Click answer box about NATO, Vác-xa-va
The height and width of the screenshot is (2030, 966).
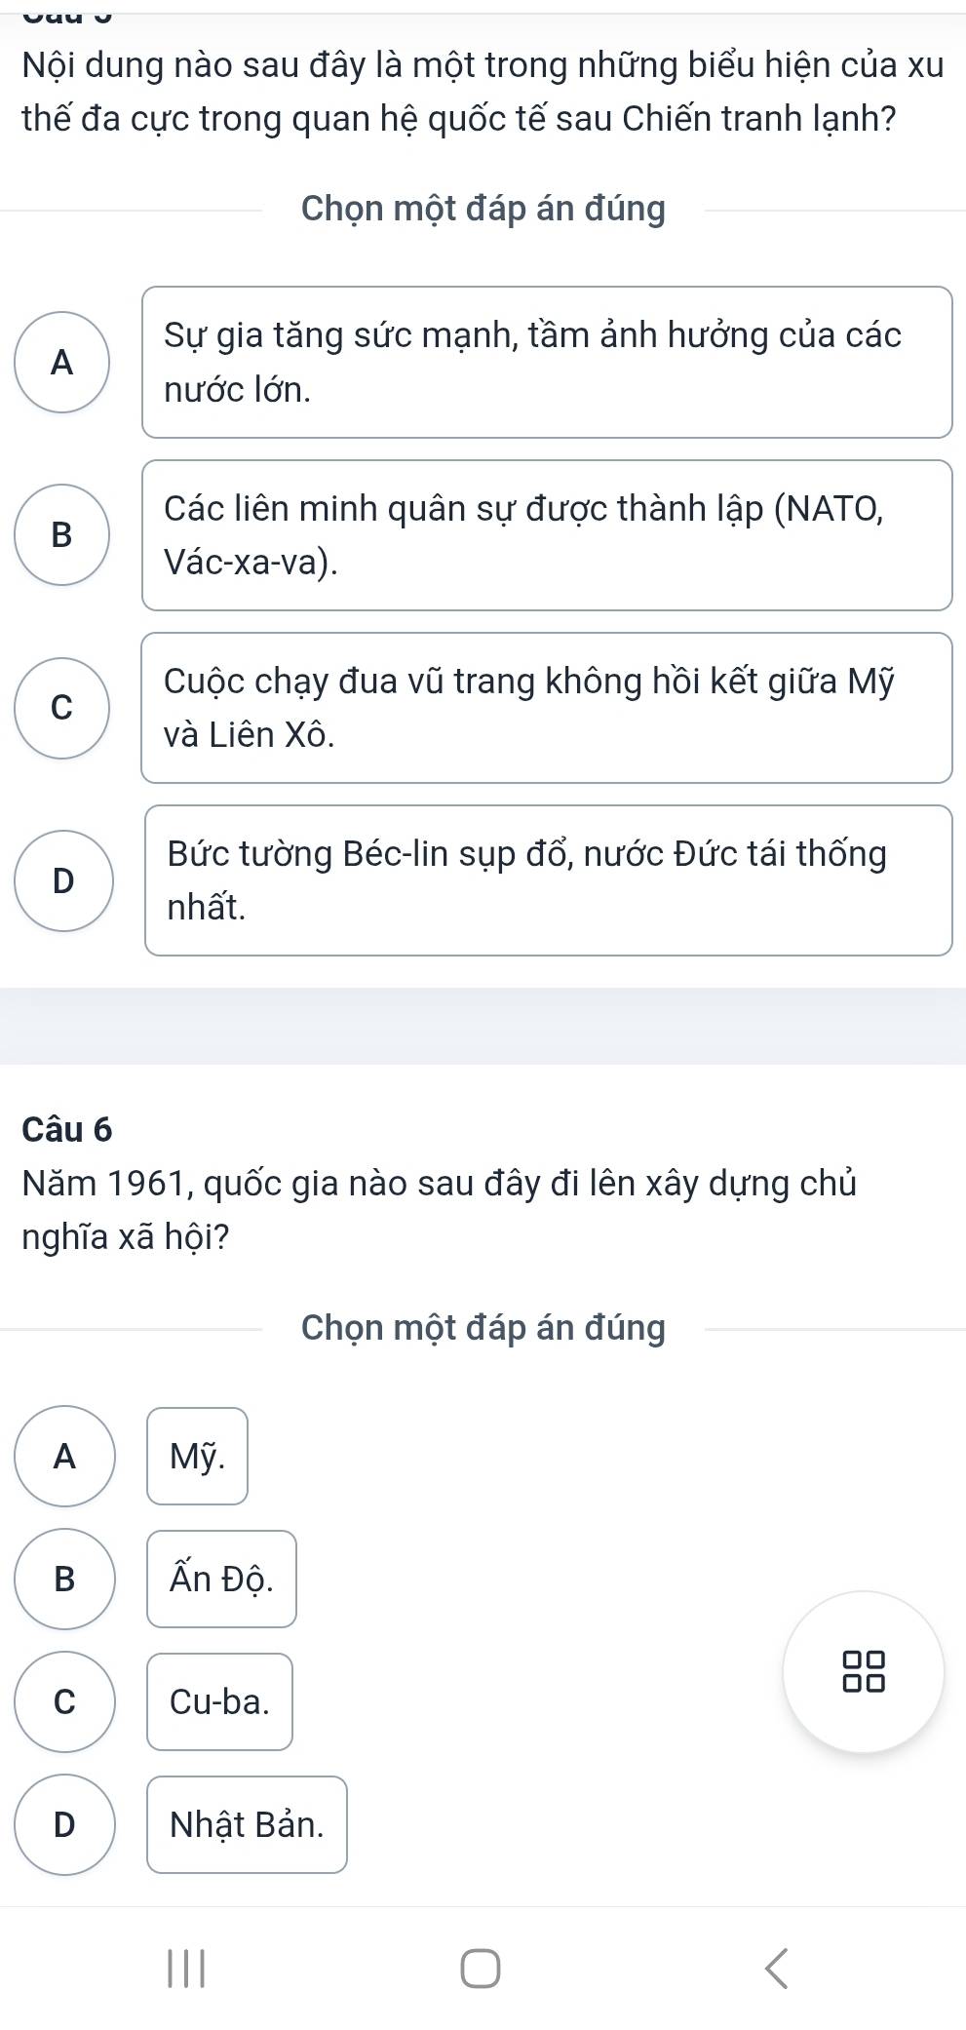point(547,535)
